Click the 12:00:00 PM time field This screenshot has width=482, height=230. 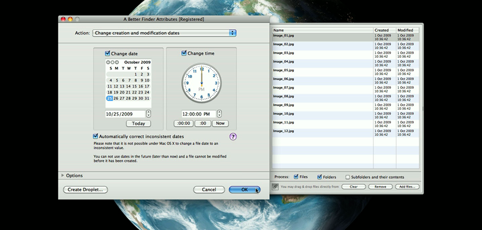[x=198, y=114]
